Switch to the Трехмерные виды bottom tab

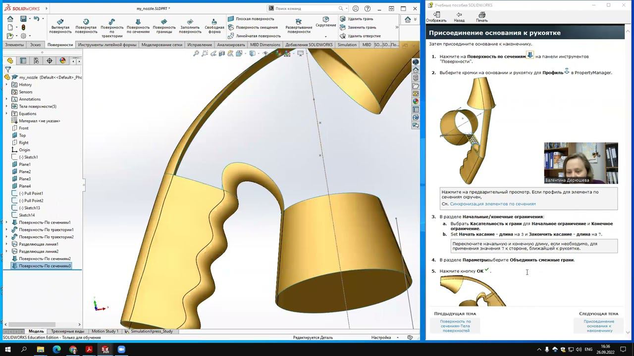coord(67,331)
